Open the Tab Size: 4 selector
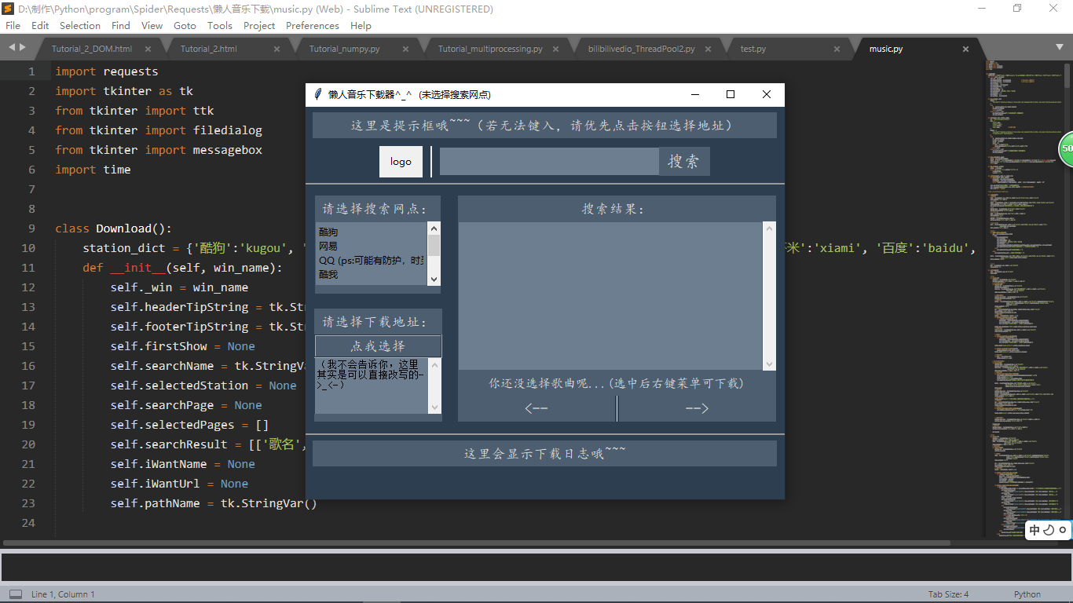 click(948, 594)
